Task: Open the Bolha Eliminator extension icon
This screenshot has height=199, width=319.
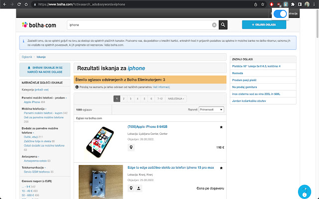Action: pos(286,4)
